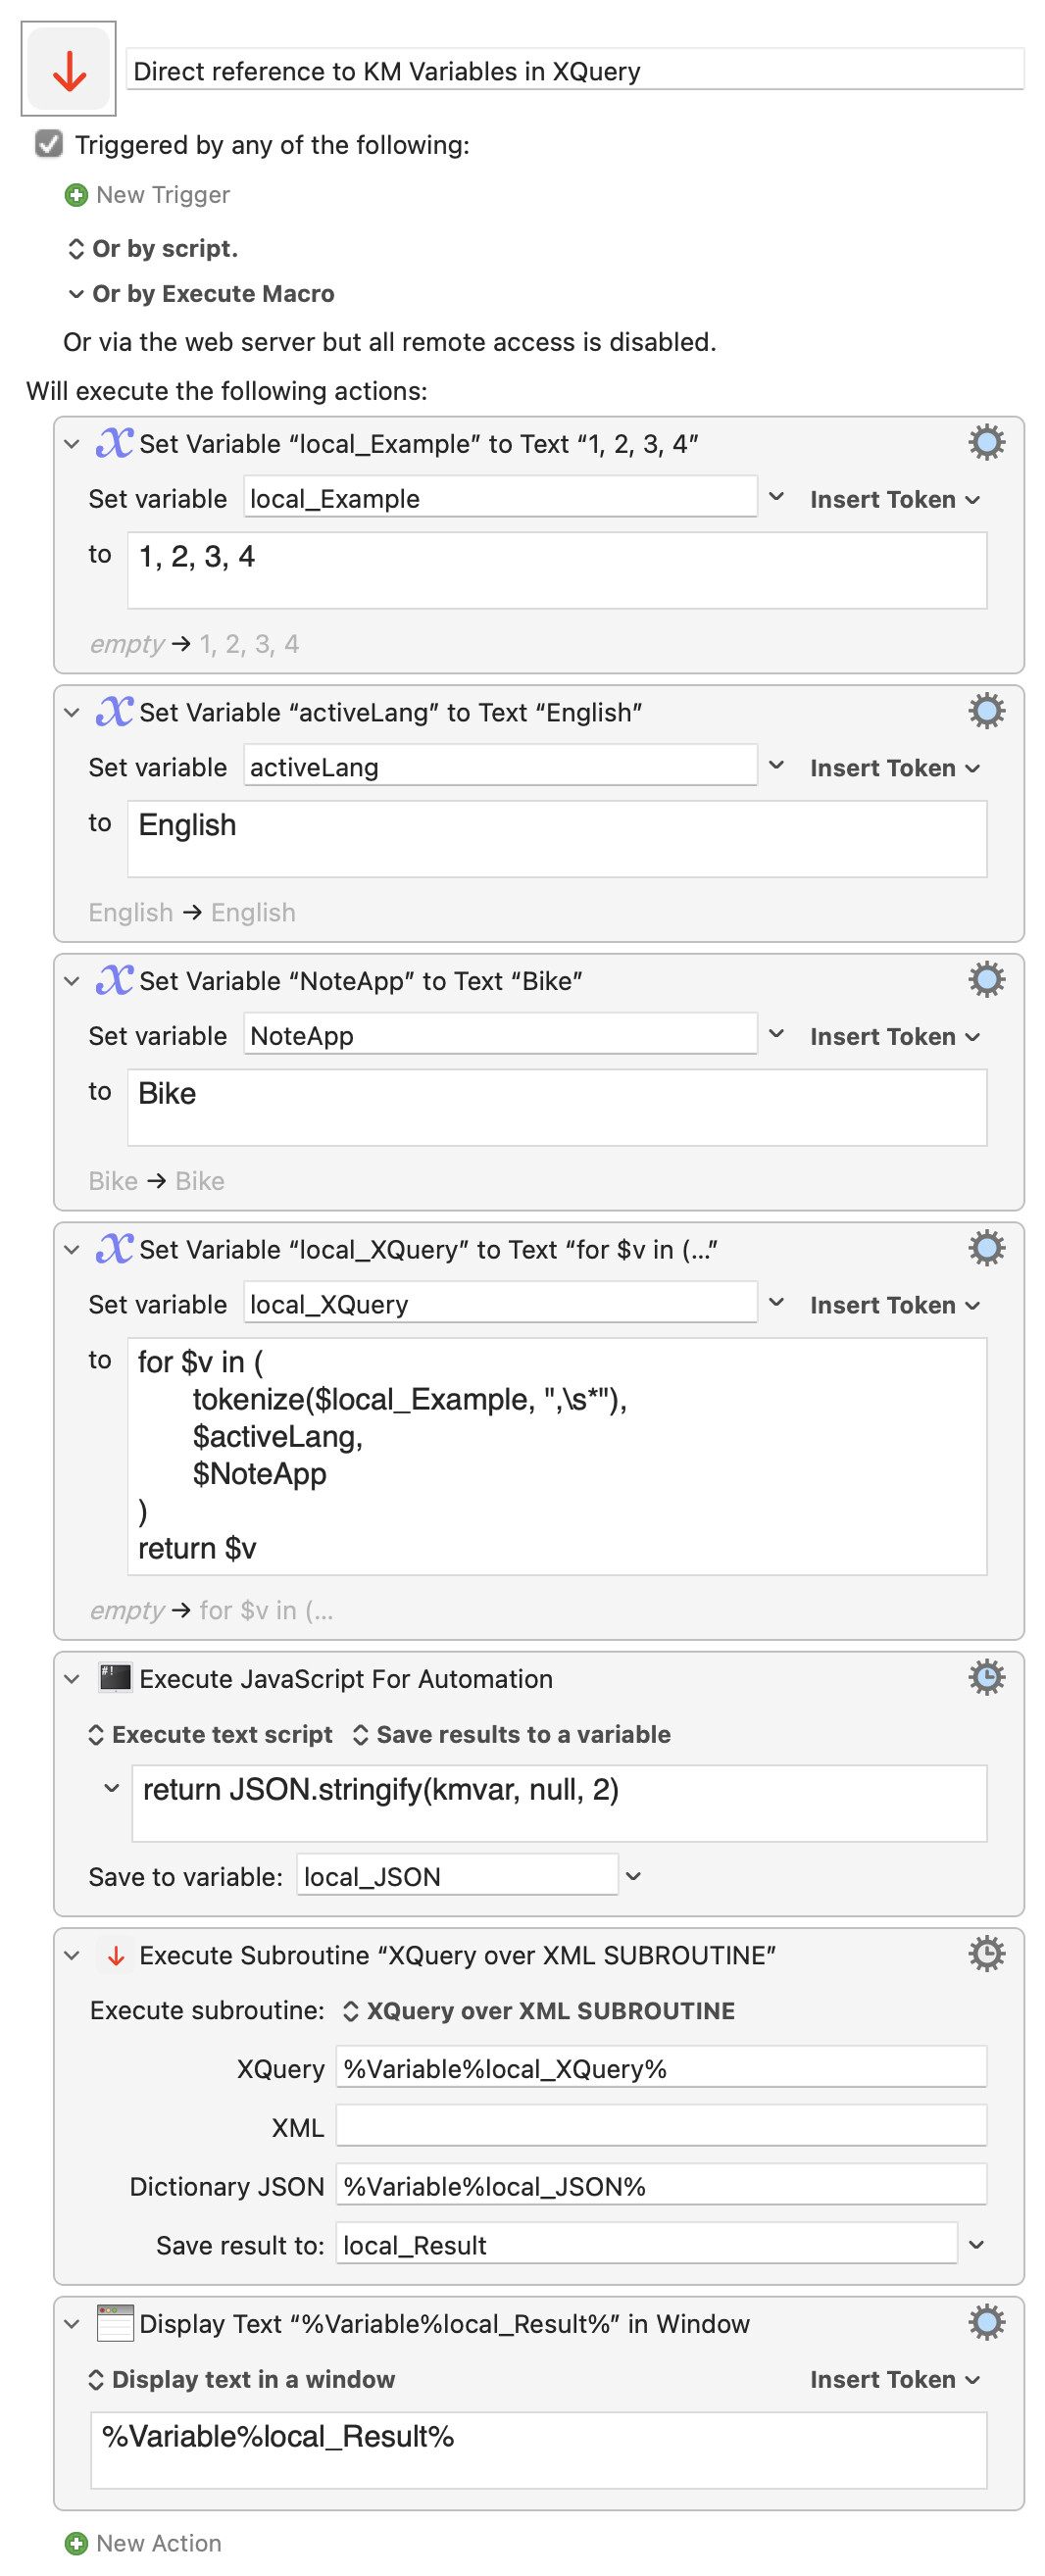Click the green New Action plus icon
1045x2576 pixels.
[x=76, y=2542]
